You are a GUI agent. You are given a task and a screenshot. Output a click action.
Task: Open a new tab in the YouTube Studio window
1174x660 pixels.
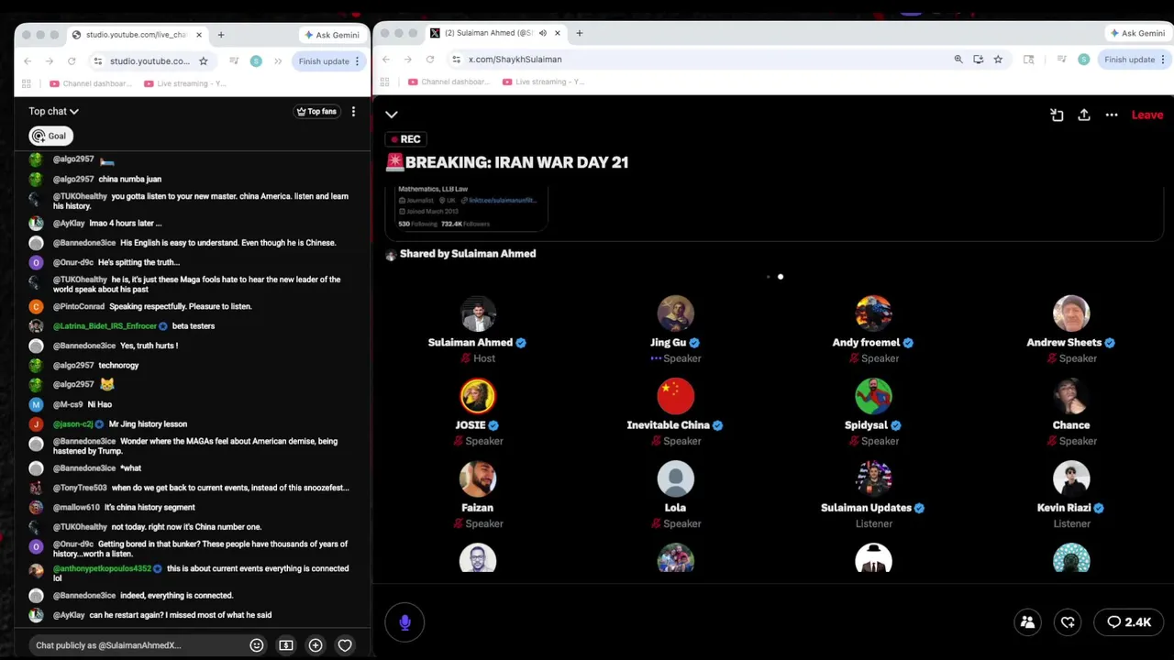point(221,35)
